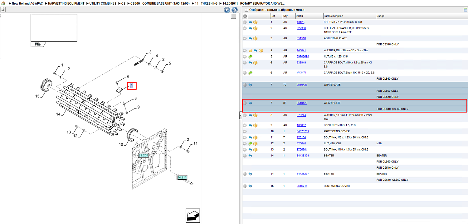
Task: Click the blue arrow icon for beater 84435277
Action: point(250,174)
